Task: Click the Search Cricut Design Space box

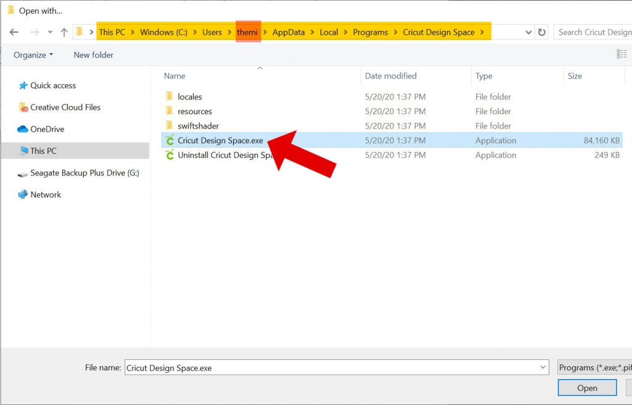Action: [x=592, y=32]
